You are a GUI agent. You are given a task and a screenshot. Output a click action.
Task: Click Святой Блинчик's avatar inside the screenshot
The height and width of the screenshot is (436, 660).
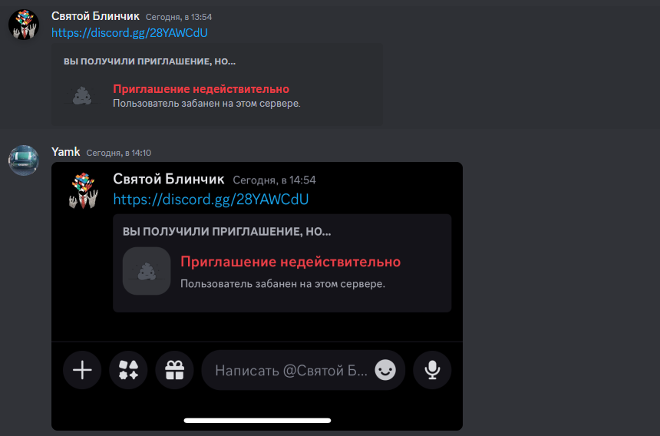click(x=84, y=190)
